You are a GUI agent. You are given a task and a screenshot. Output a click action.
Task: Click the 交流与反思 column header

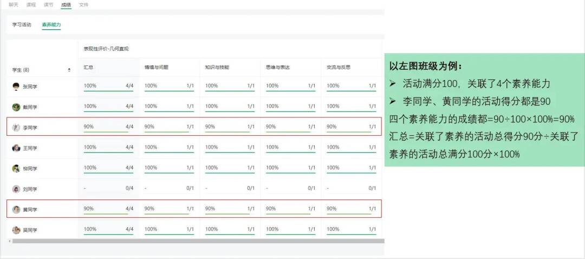point(339,68)
